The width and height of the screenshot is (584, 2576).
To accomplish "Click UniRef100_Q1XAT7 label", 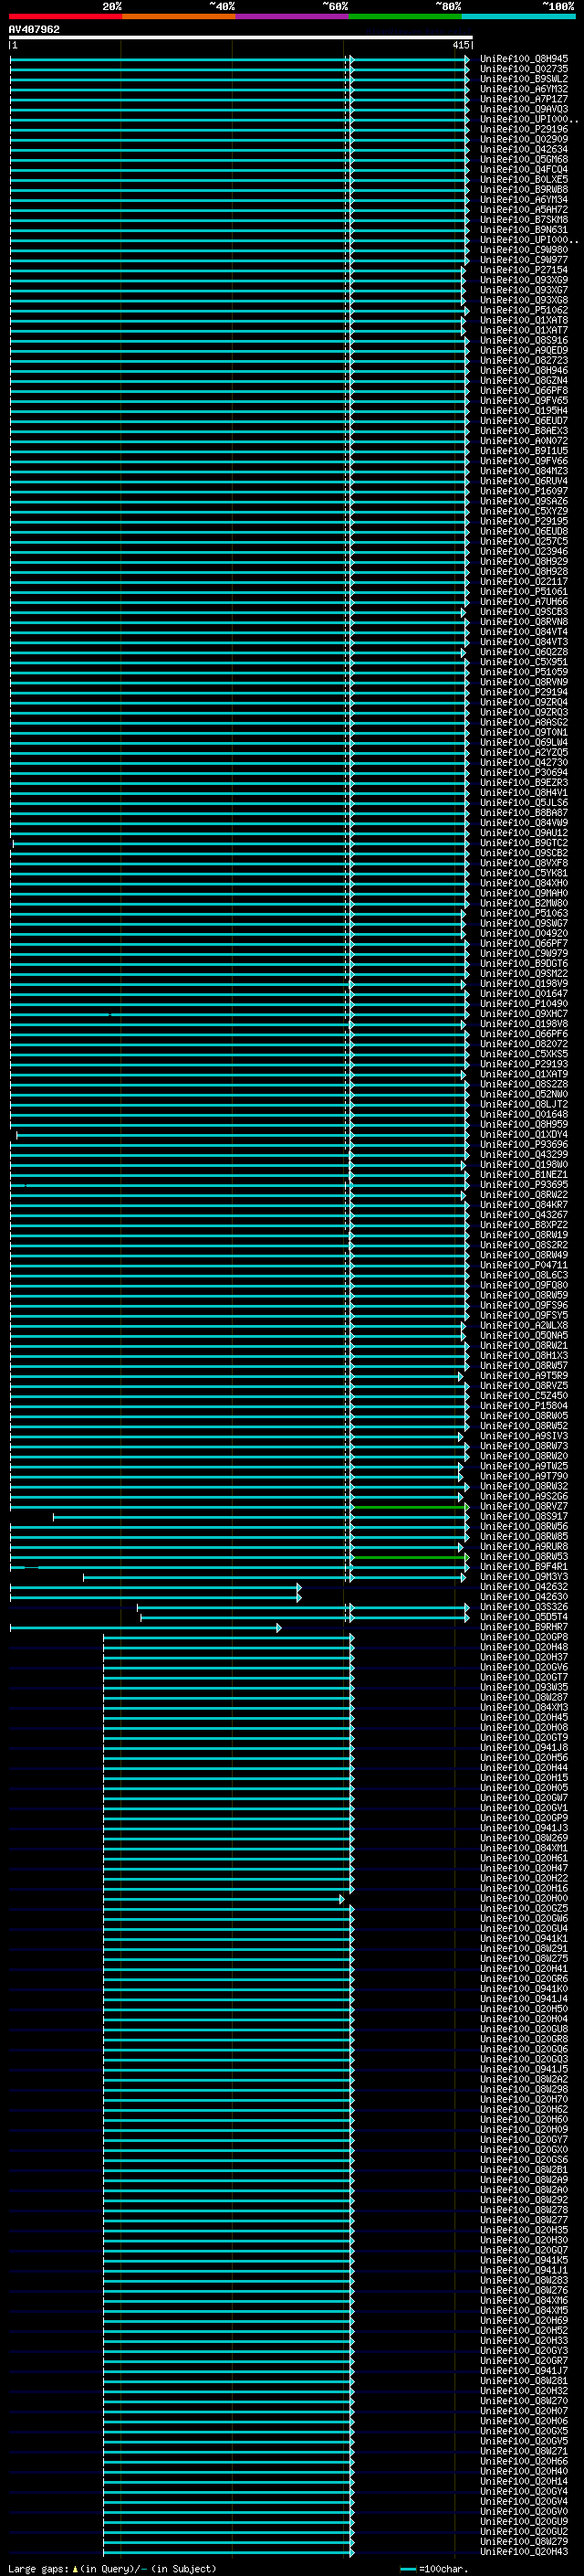I will 524,330.
